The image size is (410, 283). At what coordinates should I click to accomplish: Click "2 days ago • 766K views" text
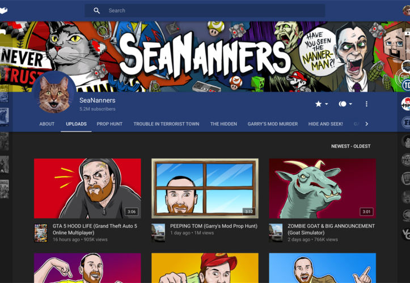(x=312, y=239)
